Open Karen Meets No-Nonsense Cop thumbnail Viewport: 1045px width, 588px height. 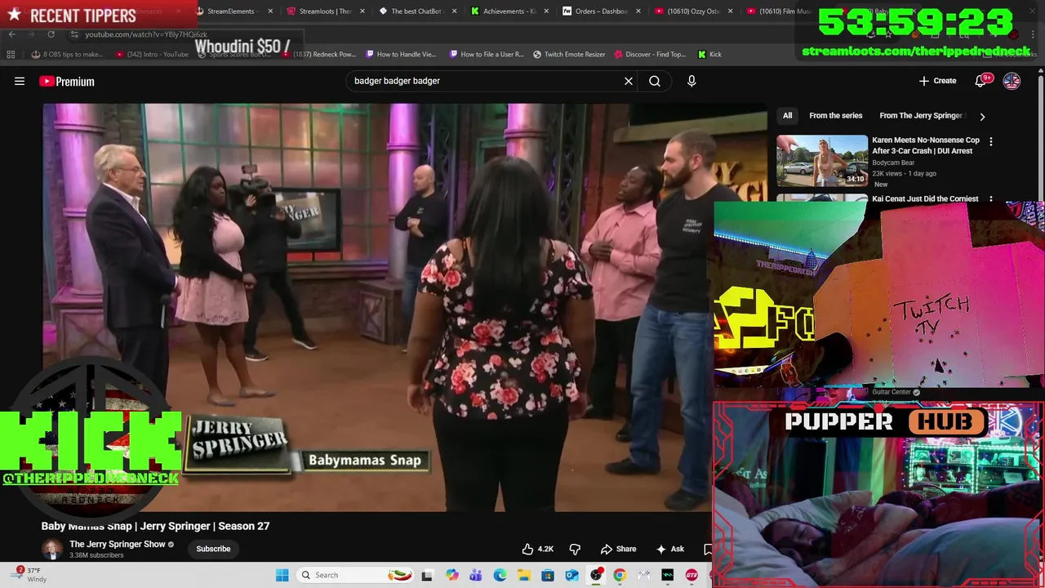click(x=822, y=161)
